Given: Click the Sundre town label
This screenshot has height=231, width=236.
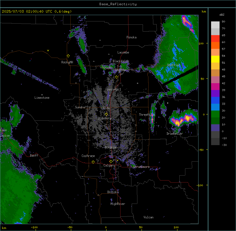Looking at the screenshot, I should coord(80,107).
